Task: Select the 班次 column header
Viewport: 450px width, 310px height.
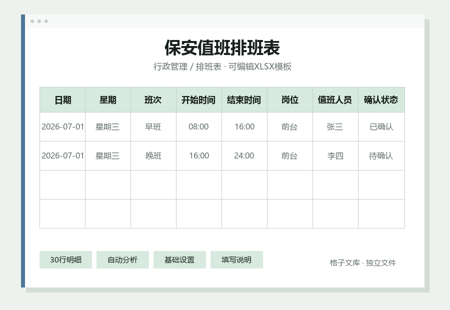Action: click(x=153, y=100)
